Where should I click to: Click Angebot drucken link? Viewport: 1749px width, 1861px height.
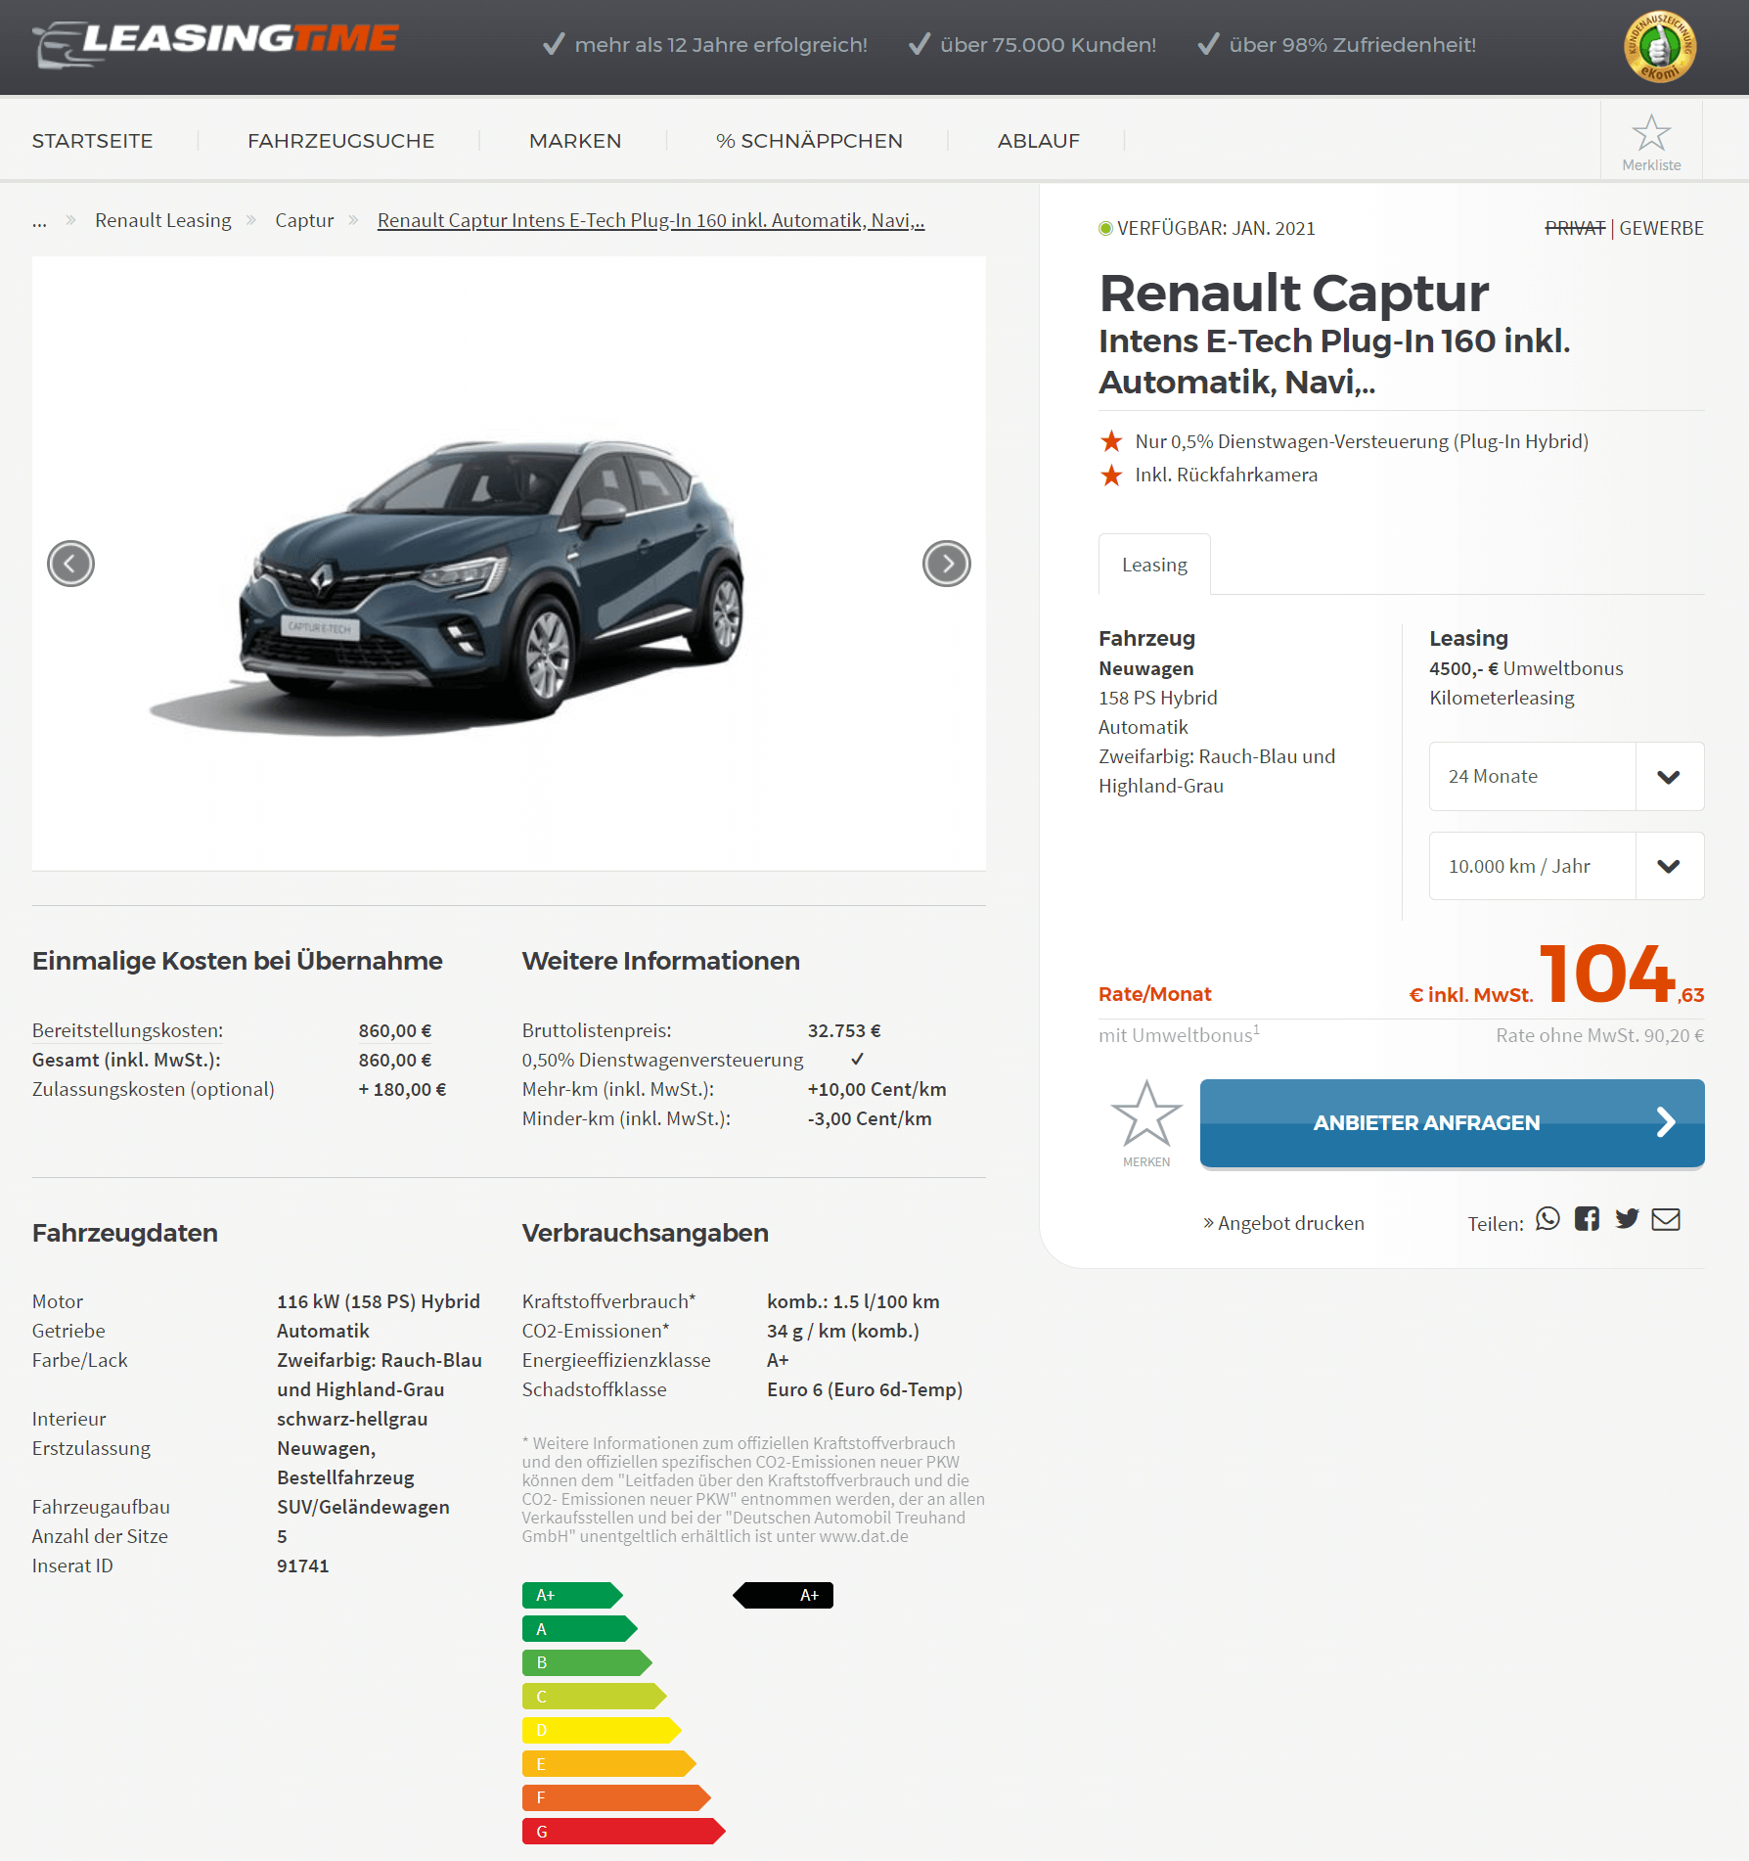[x=1283, y=1223]
